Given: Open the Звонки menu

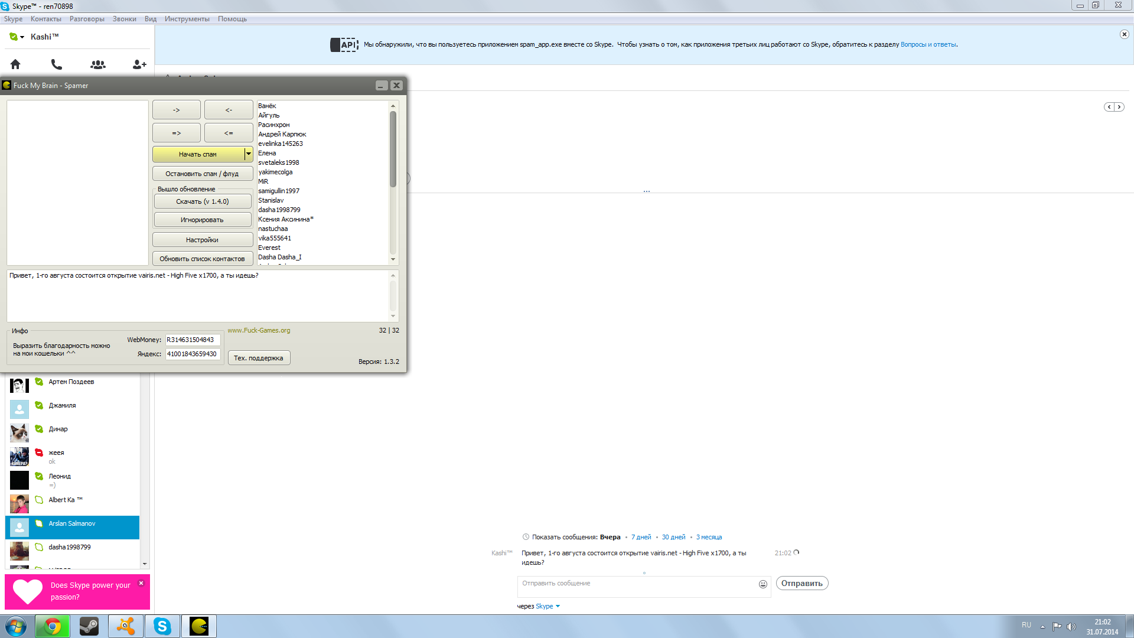Looking at the screenshot, I should [x=125, y=19].
